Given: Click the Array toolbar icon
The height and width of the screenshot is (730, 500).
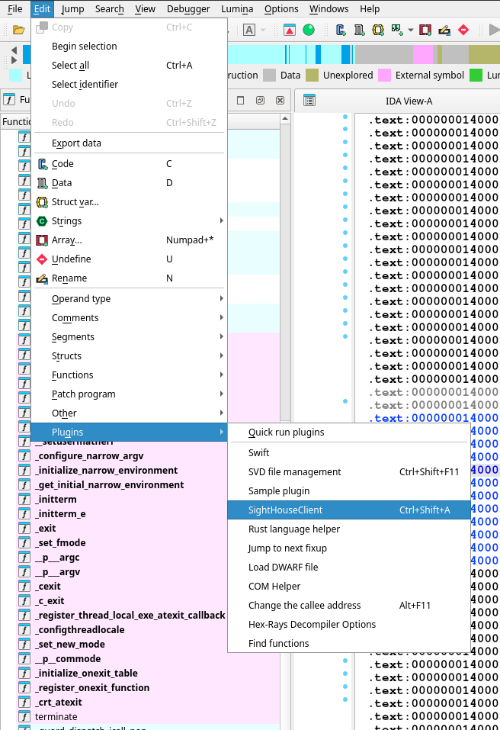Looking at the screenshot, I should tap(425, 31).
